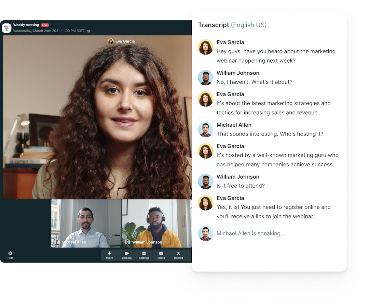The height and width of the screenshot is (305, 369).
Task: Click the Transcript panel heading
Action: tap(214, 25)
